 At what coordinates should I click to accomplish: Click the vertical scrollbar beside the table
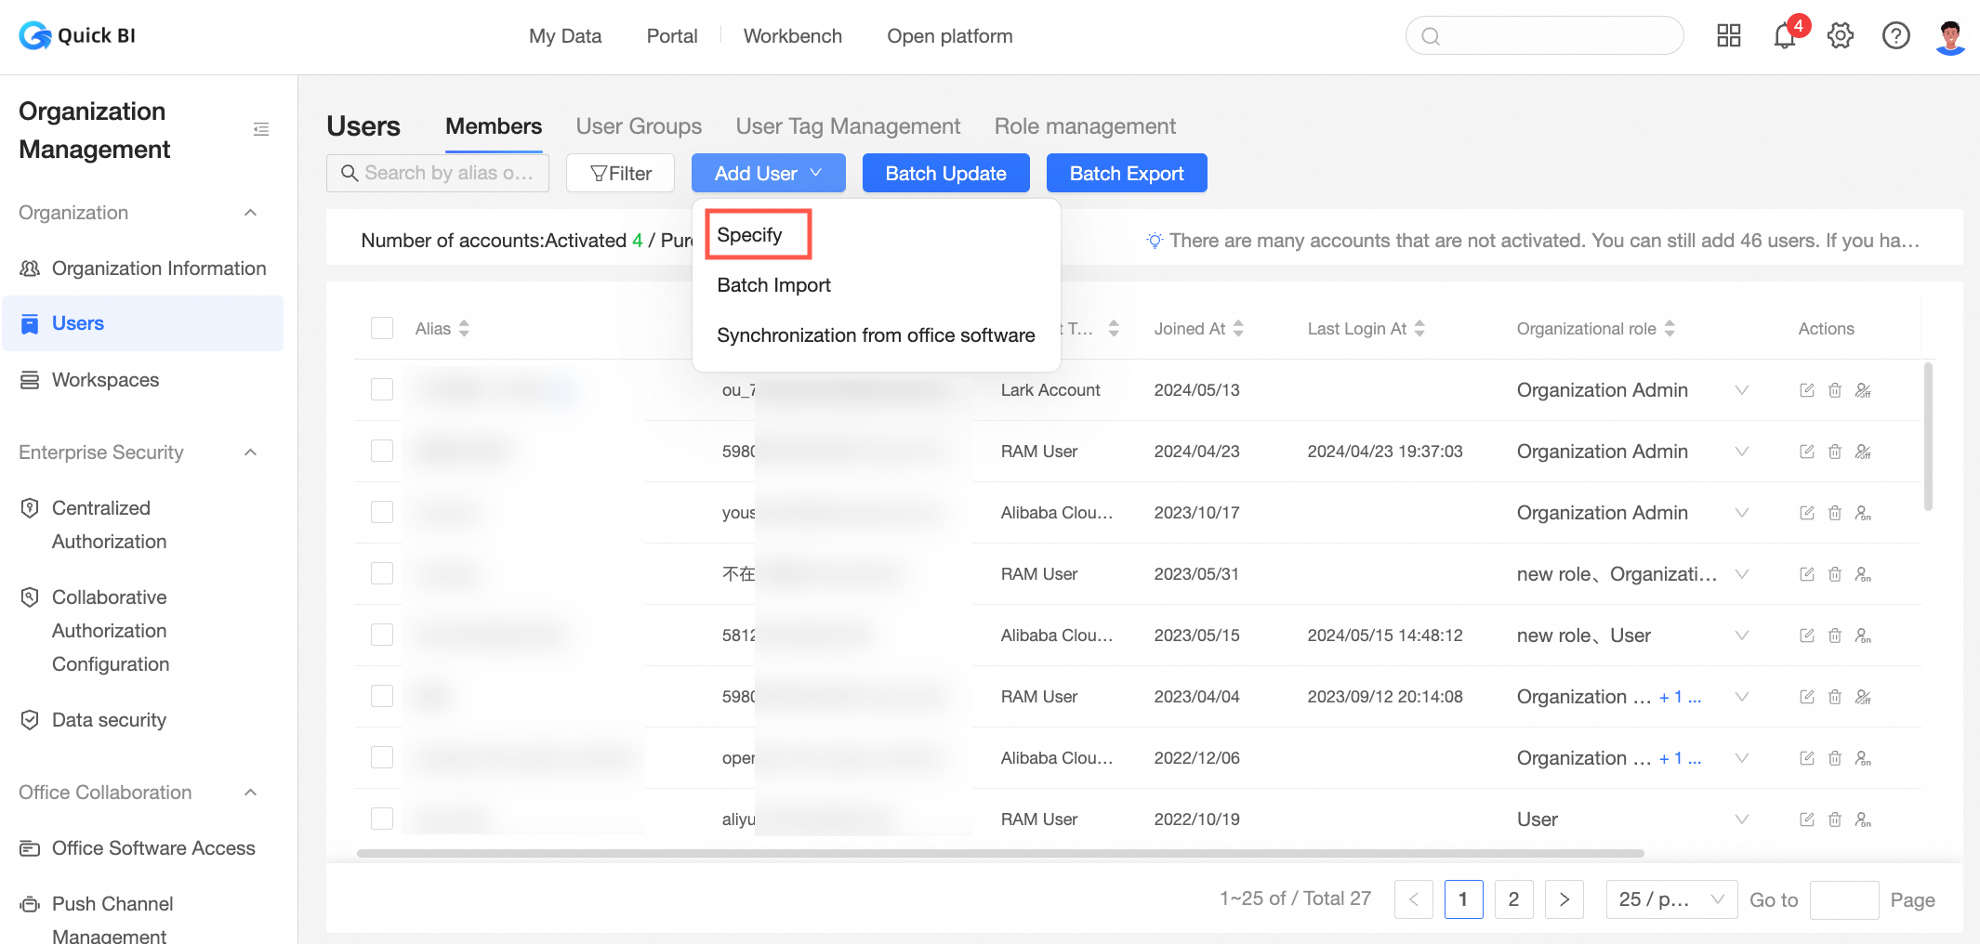tap(1928, 437)
